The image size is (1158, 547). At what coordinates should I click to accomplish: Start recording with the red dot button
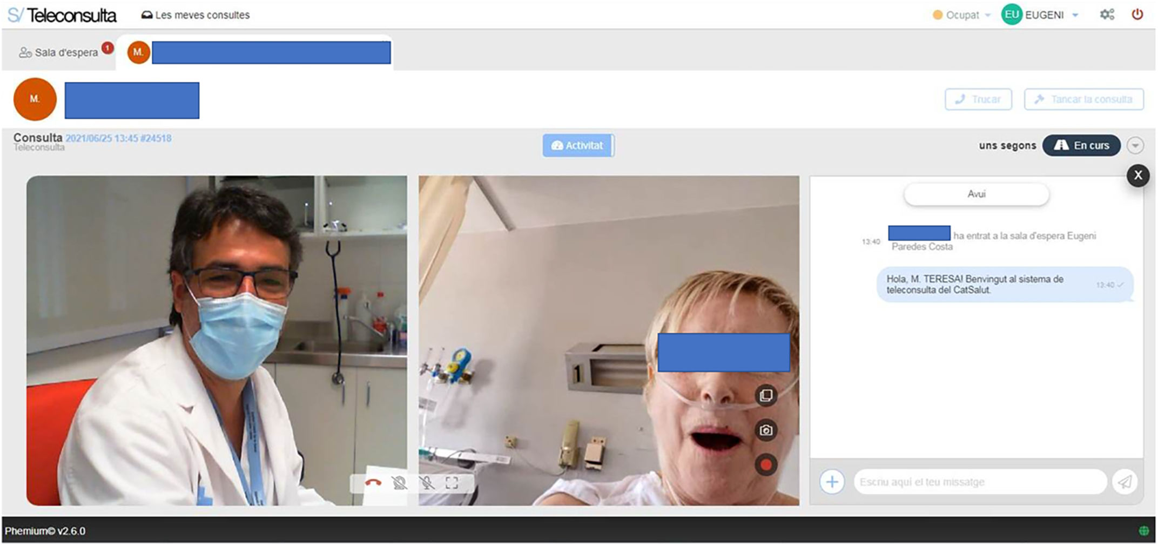tap(766, 465)
